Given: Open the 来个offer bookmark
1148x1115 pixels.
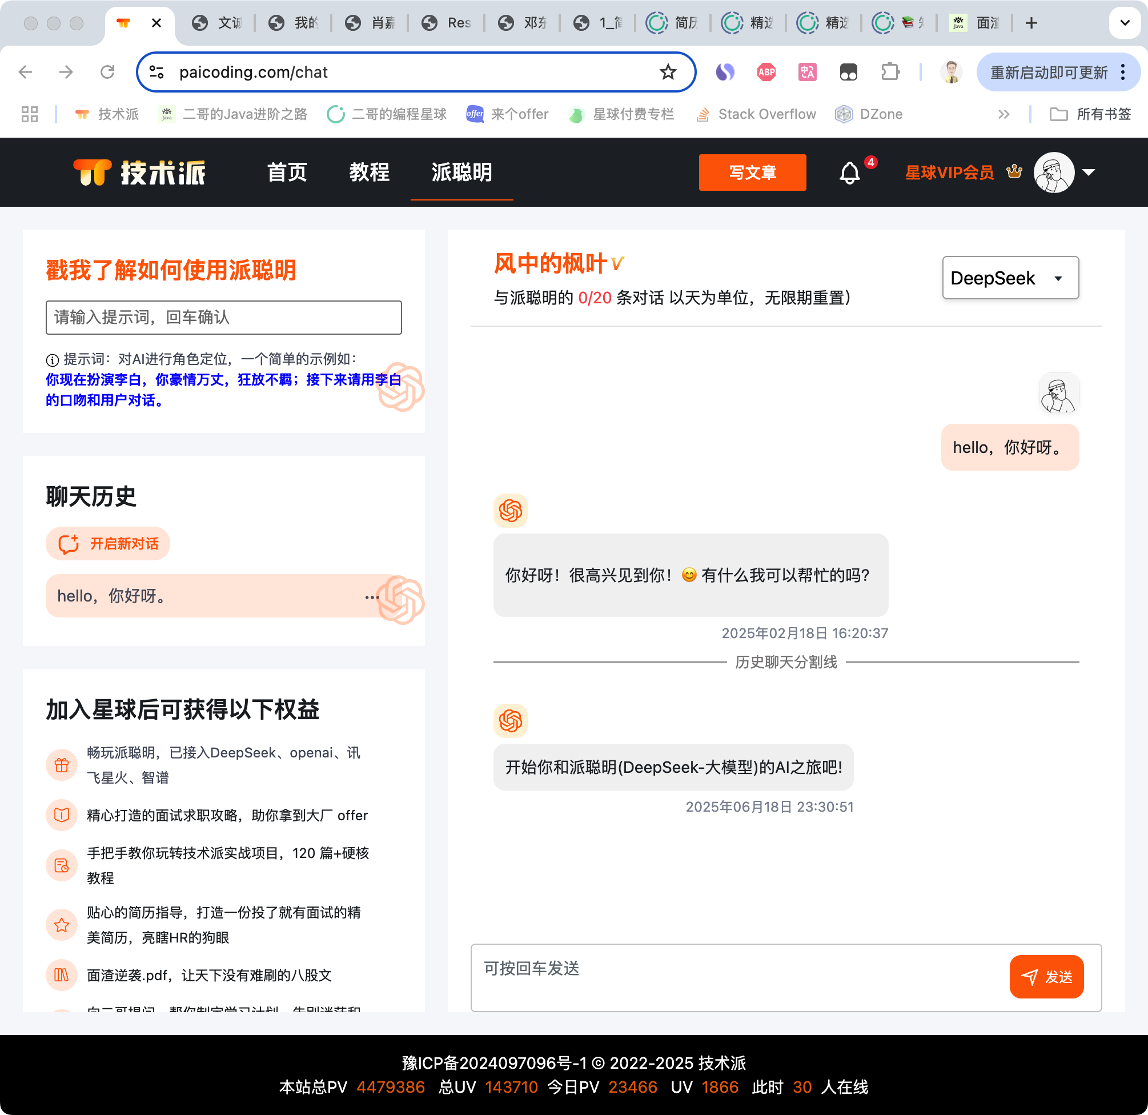Looking at the screenshot, I should tap(507, 114).
